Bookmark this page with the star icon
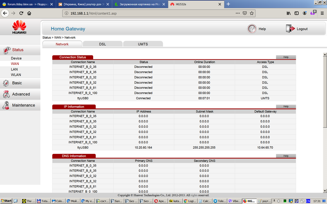The height and width of the screenshot is (204, 327). click(x=252, y=13)
